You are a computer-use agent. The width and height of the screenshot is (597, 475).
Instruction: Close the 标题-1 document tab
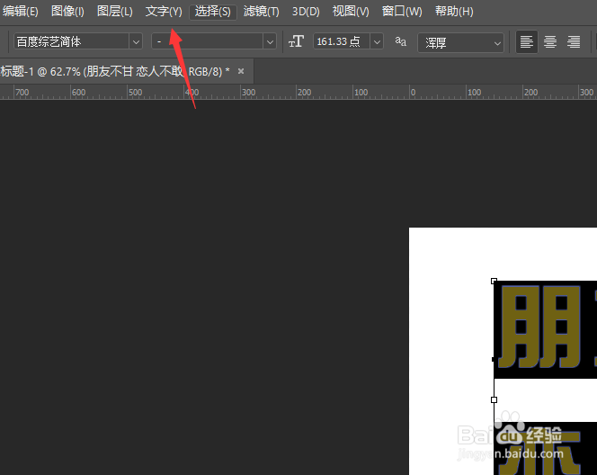click(241, 71)
